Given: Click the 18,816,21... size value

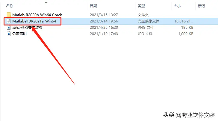Looking at the screenshot, I should click(184, 21).
